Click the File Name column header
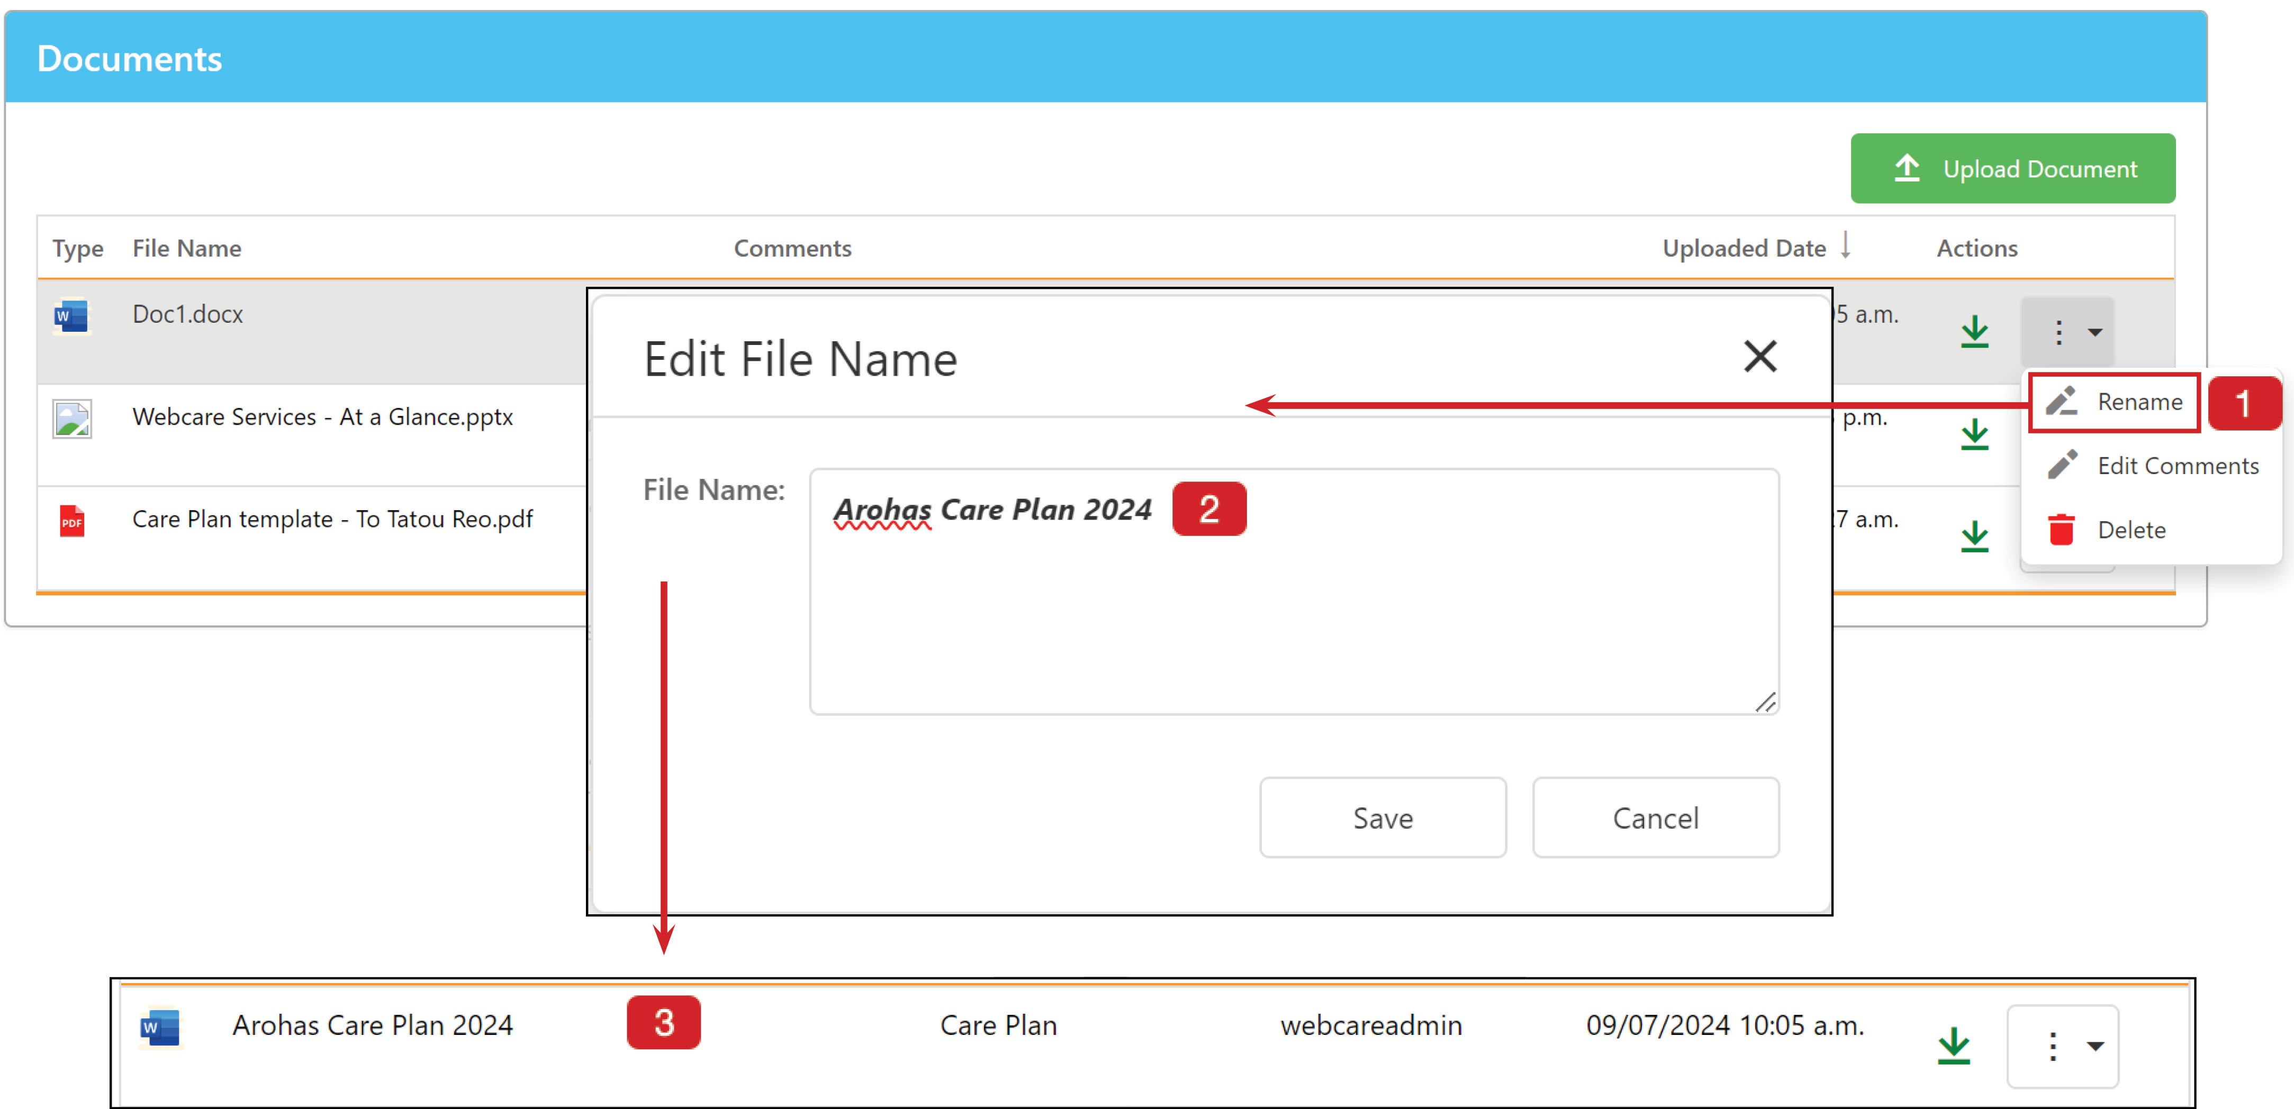 click(x=187, y=248)
